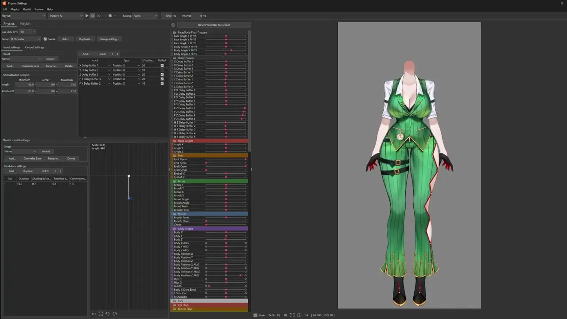The image size is (567, 319).
Task: Click the 1:1 icon under pendulum graph
Action: coord(94,314)
